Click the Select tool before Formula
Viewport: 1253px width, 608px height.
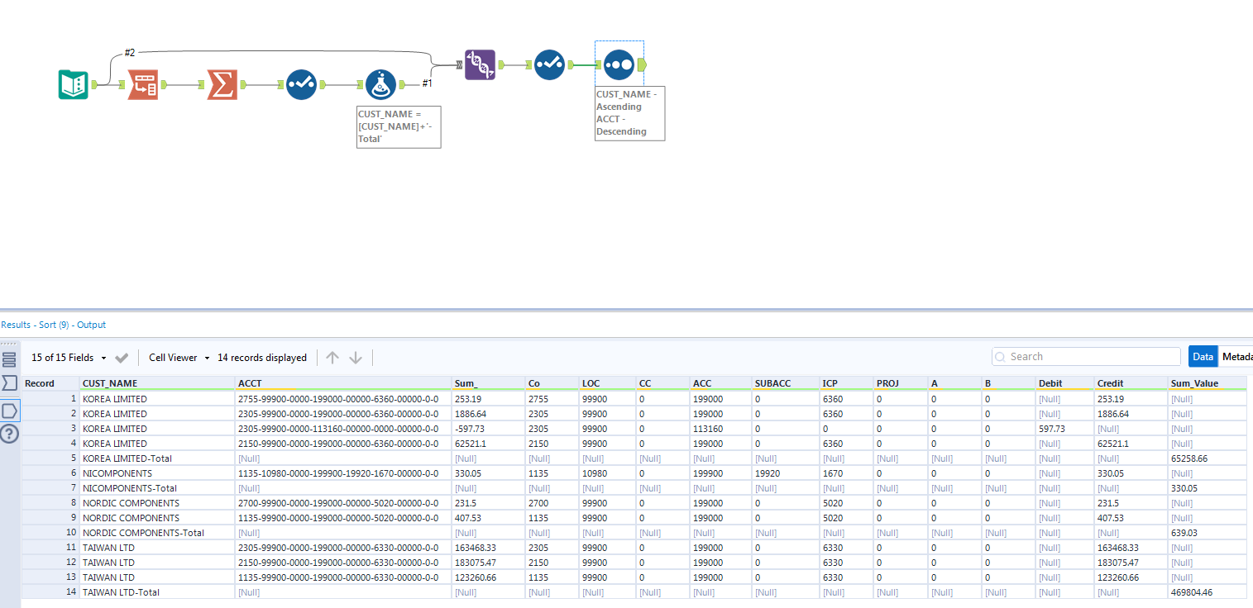click(301, 84)
